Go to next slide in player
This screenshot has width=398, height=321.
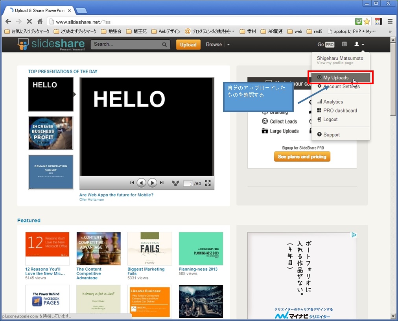click(152, 183)
